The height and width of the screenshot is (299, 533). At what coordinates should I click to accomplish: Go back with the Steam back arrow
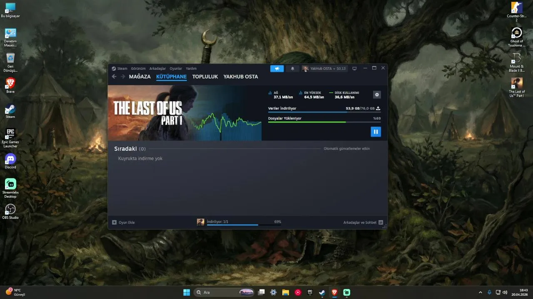click(x=114, y=76)
